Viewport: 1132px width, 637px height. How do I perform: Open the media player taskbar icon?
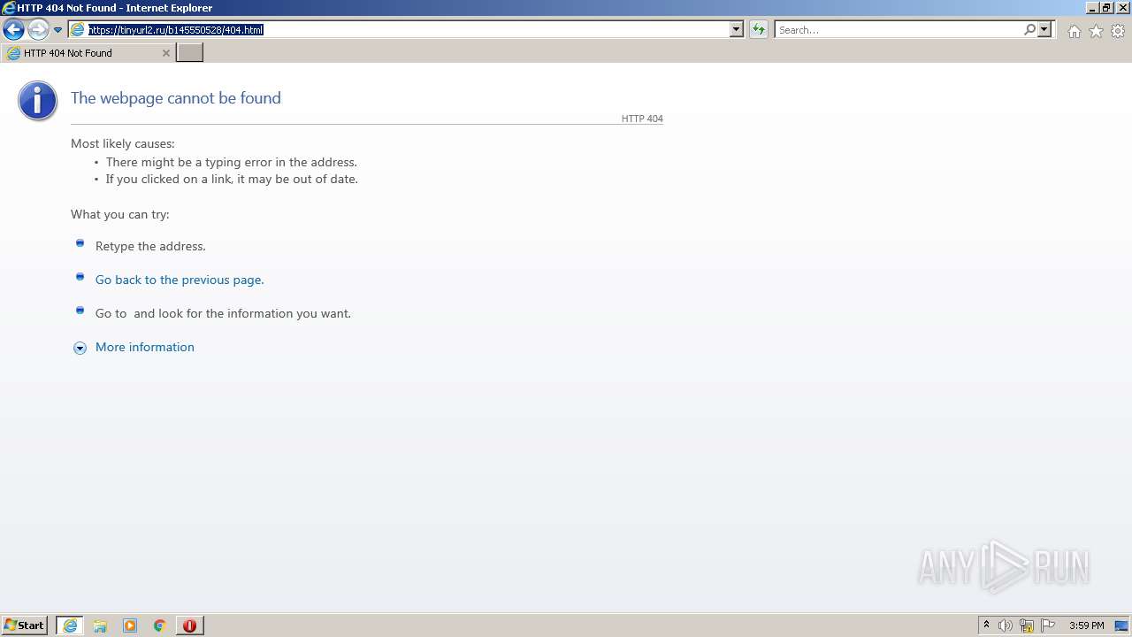[130, 625]
